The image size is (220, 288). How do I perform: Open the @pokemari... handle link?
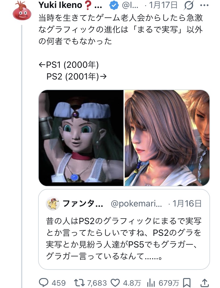(136, 204)
